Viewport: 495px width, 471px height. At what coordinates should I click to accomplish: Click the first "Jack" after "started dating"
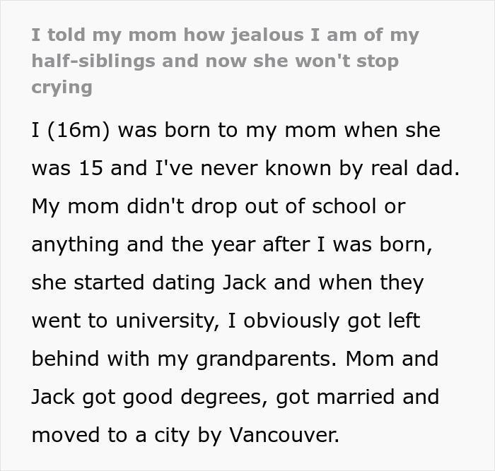[x=245, y=282]
